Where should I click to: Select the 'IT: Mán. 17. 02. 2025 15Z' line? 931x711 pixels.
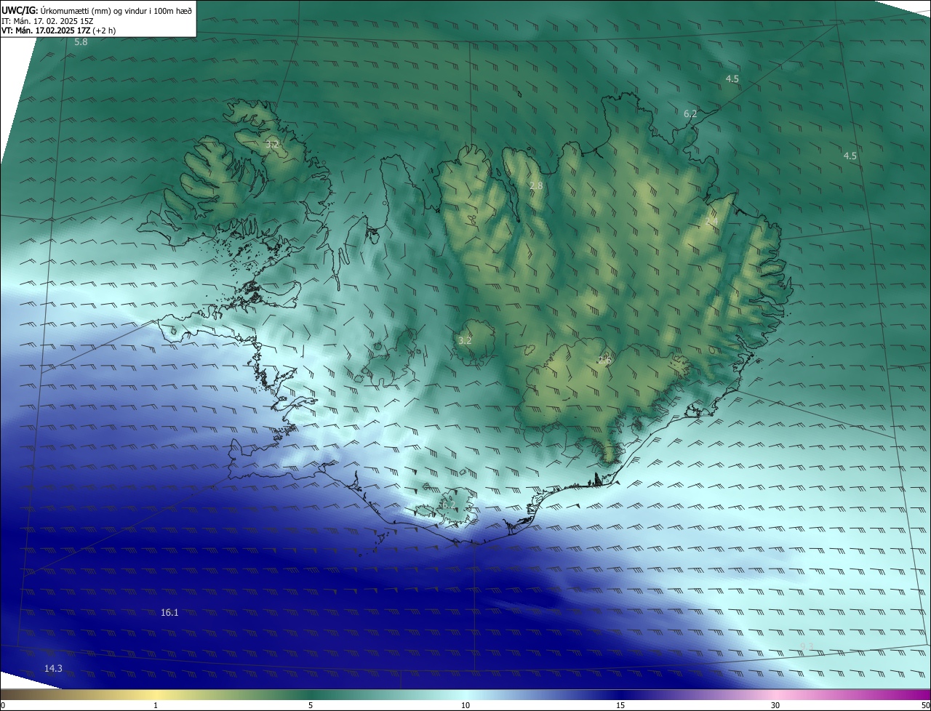pyautogui.click(x=48, y=20)
